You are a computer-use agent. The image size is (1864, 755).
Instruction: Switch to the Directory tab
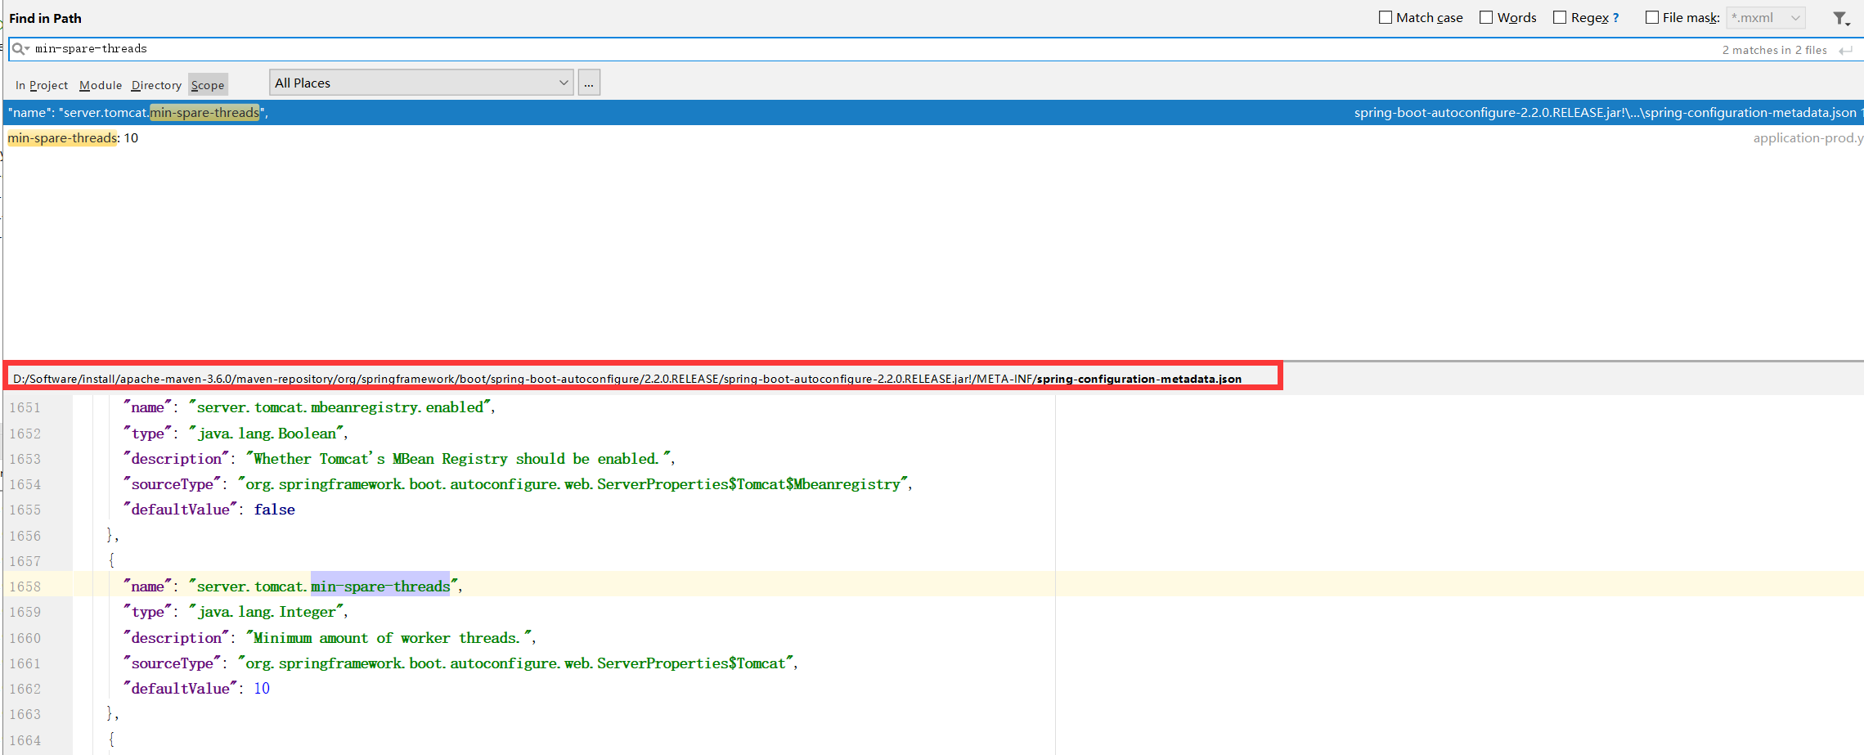point(156,85)
